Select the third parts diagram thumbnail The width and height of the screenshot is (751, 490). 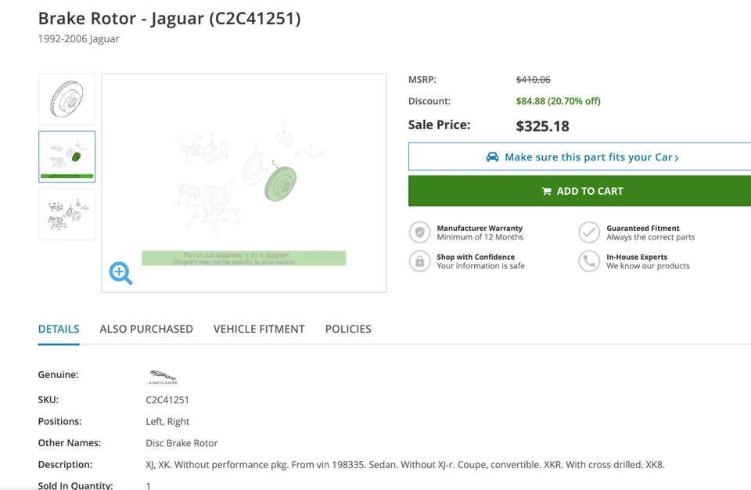click(66, 214)
